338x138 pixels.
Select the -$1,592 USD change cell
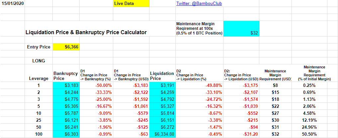131,99
